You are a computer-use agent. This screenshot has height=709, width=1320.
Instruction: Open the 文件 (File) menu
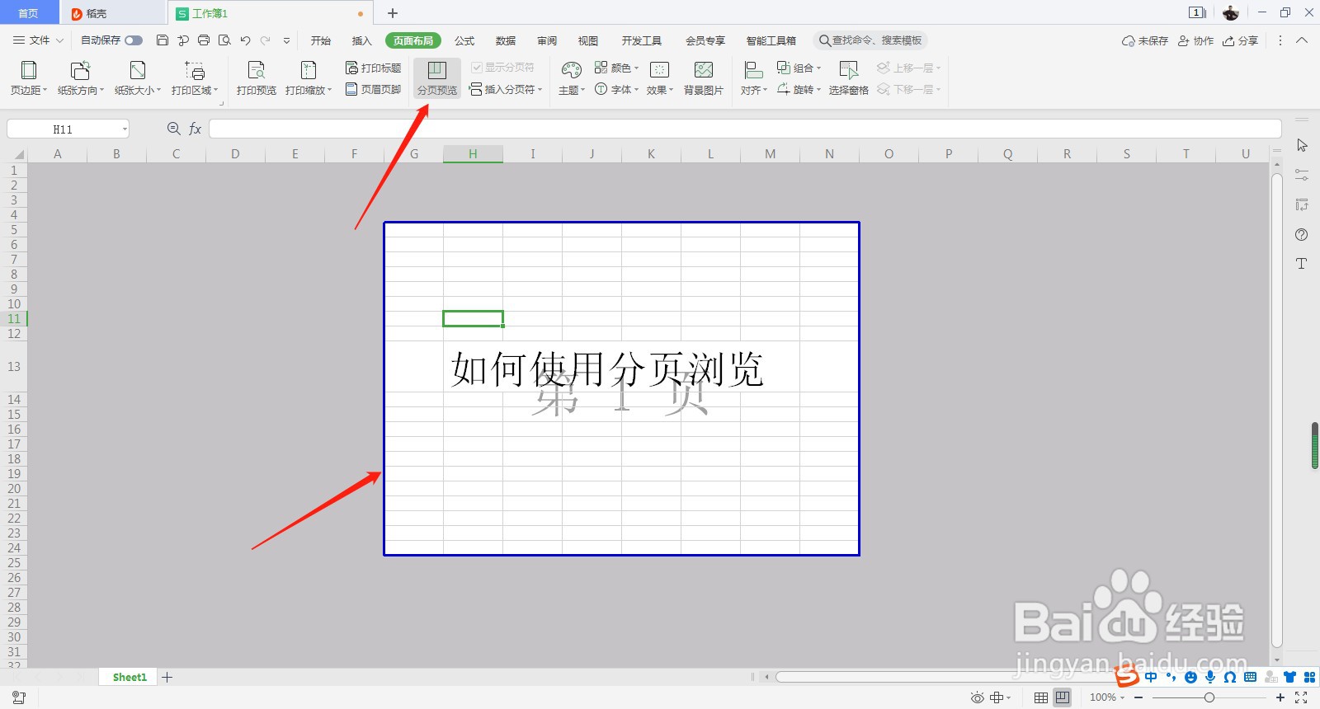click(x=39, y=40)
